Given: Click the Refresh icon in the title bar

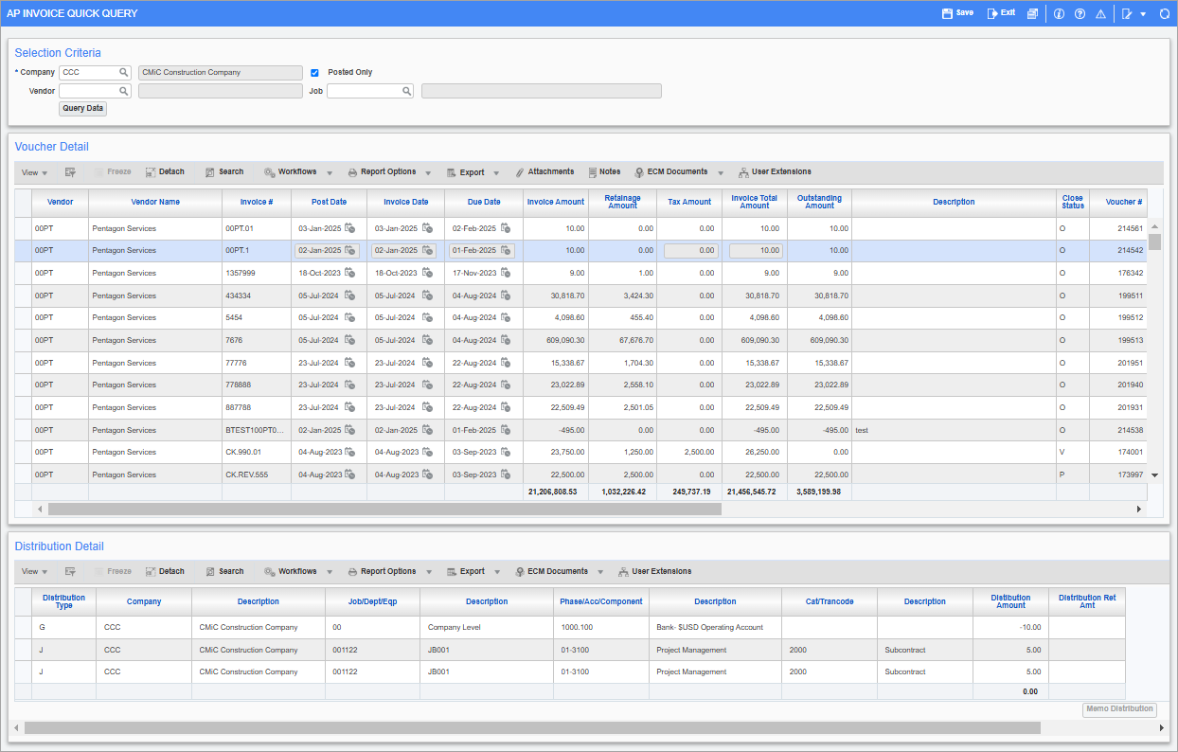Looking at the screenshot, I should coord(1164,13).
